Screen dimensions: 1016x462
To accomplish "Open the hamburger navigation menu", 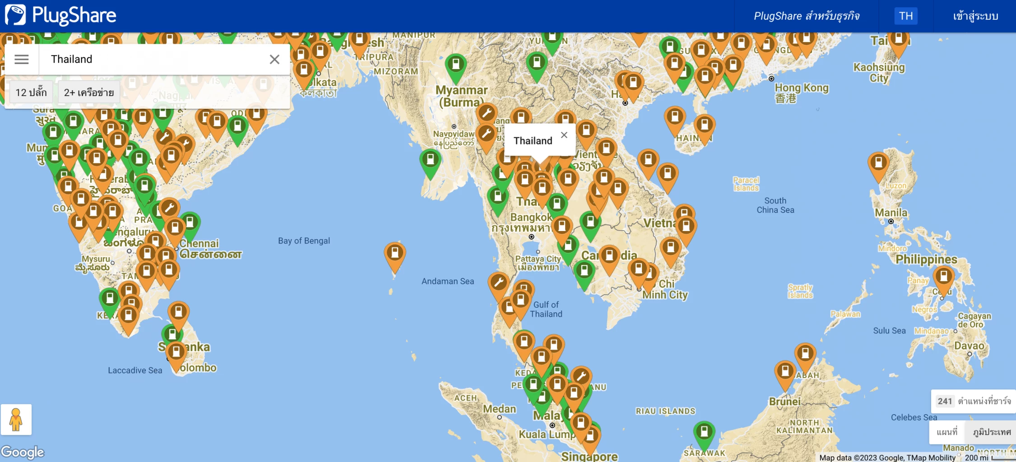I will point(21,59).
